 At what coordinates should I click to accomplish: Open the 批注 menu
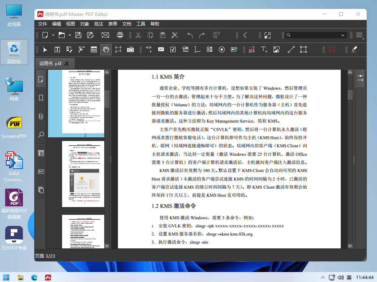click(x=99, y=24)
